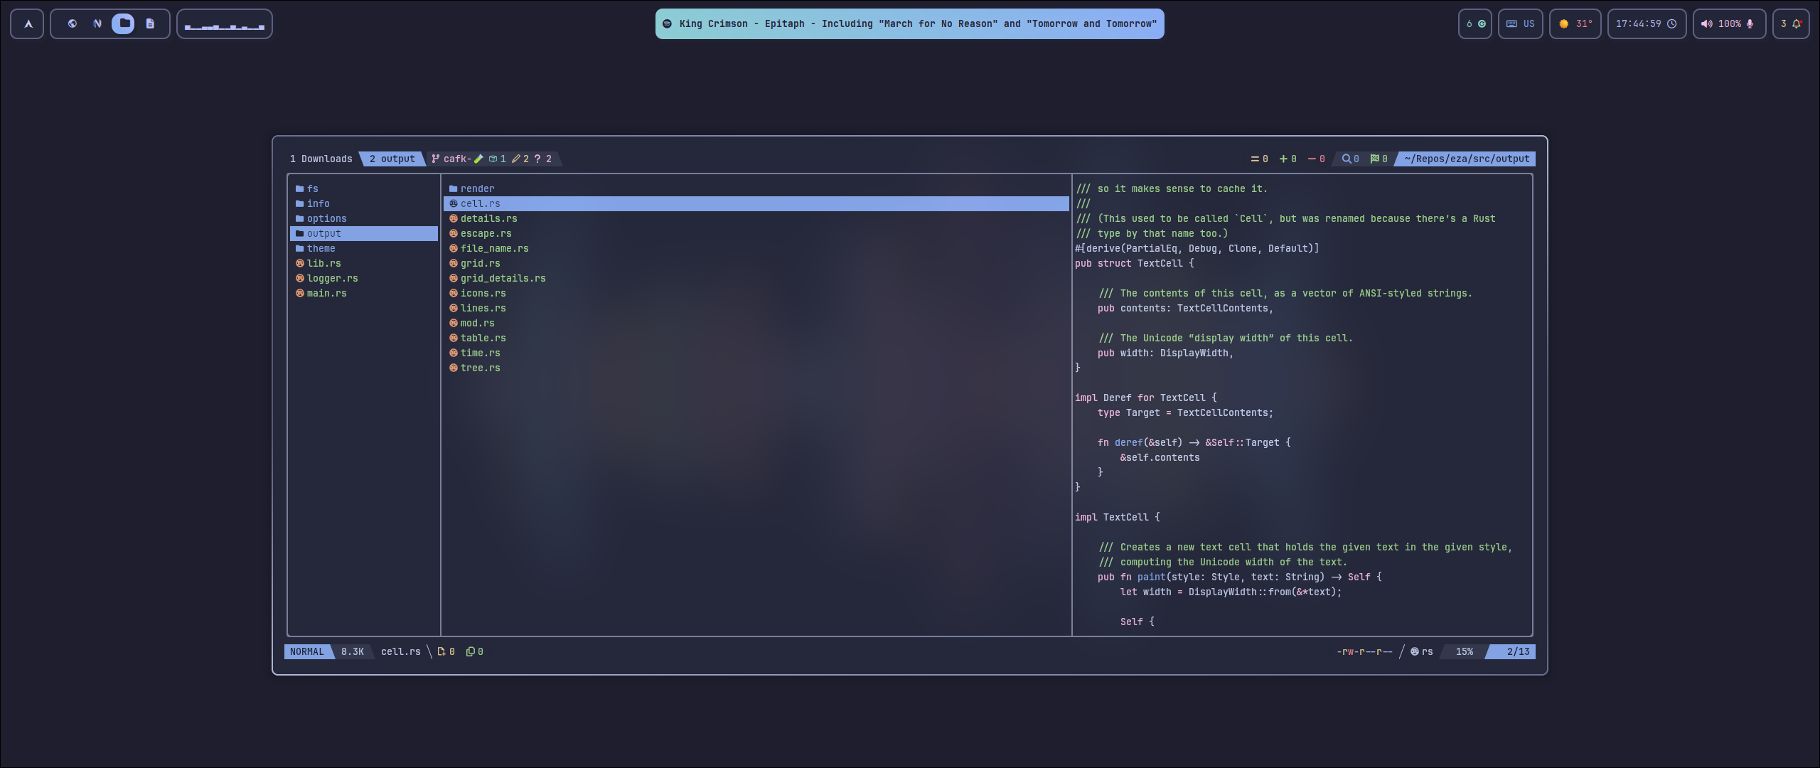Switch keyboard layout using the US indicator
The image size is (1820, 768).
pyautogui.click(x=1521, y=23)
